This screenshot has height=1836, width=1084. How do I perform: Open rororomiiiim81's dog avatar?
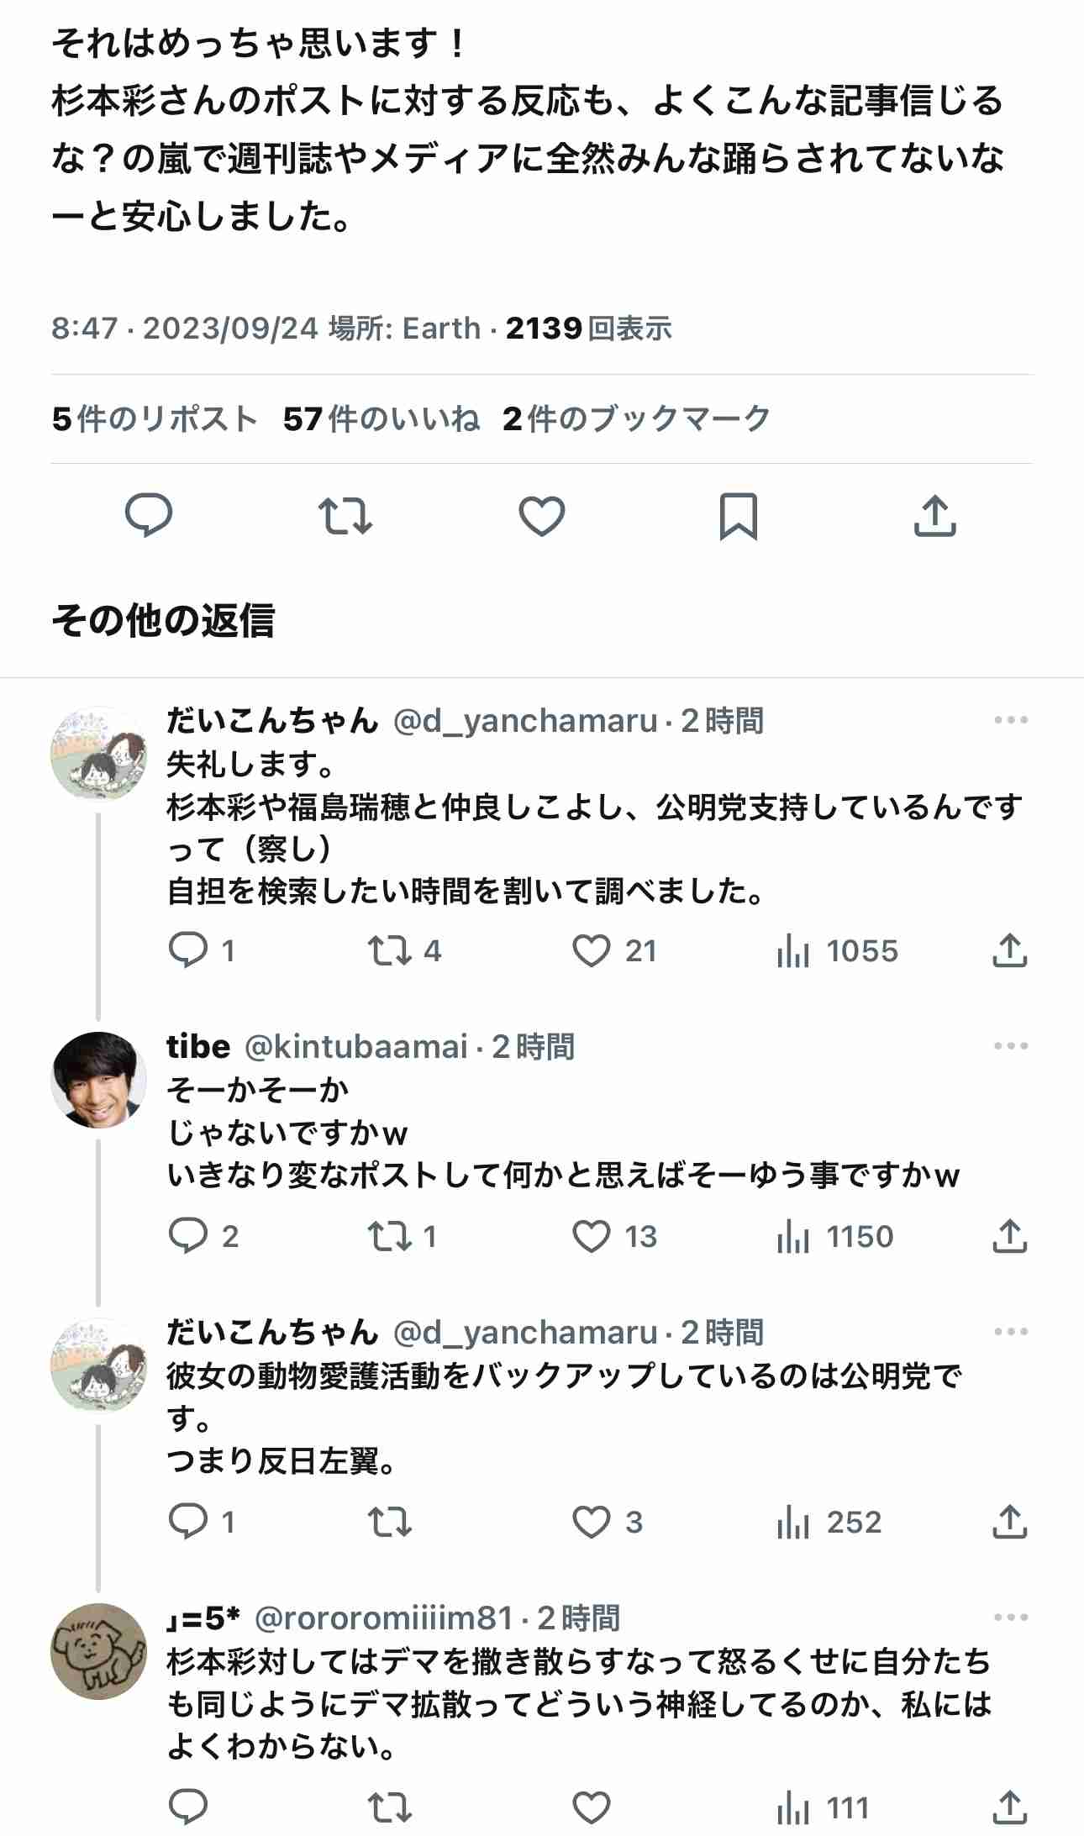coord(98,1651)
